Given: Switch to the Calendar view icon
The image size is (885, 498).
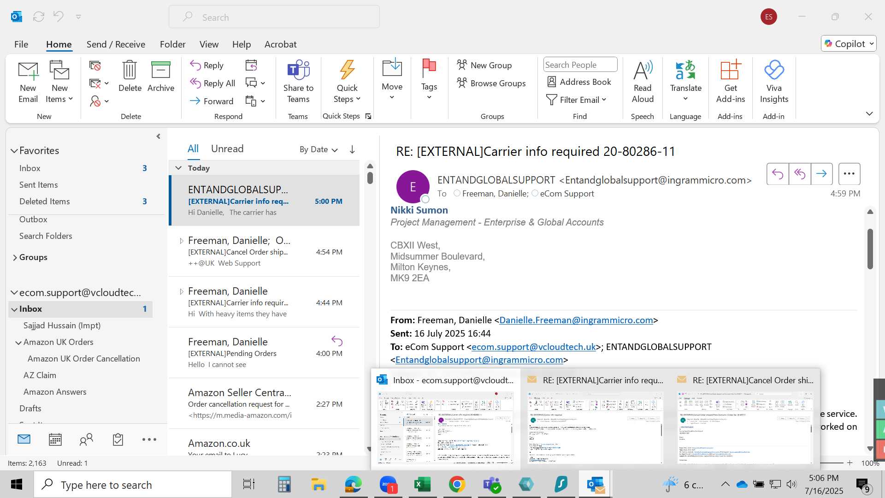Looking at the screenshot, I should point(55,439).
